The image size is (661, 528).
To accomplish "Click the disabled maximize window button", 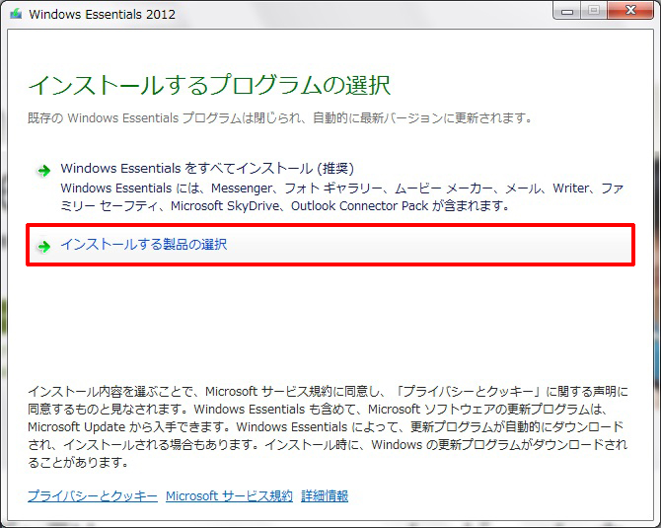I will (x=594, y=11).
